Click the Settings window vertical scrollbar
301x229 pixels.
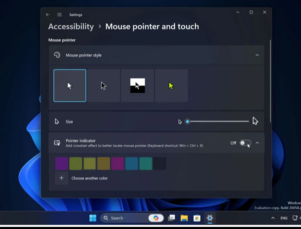pos(271,81)
